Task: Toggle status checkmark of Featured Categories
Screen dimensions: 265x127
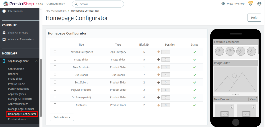Action: pos(195,52)
